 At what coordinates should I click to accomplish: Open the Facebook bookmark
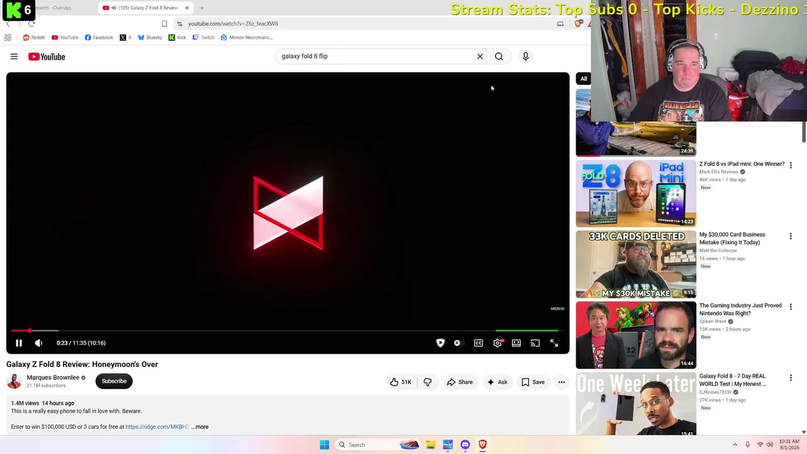pos(99,38)
